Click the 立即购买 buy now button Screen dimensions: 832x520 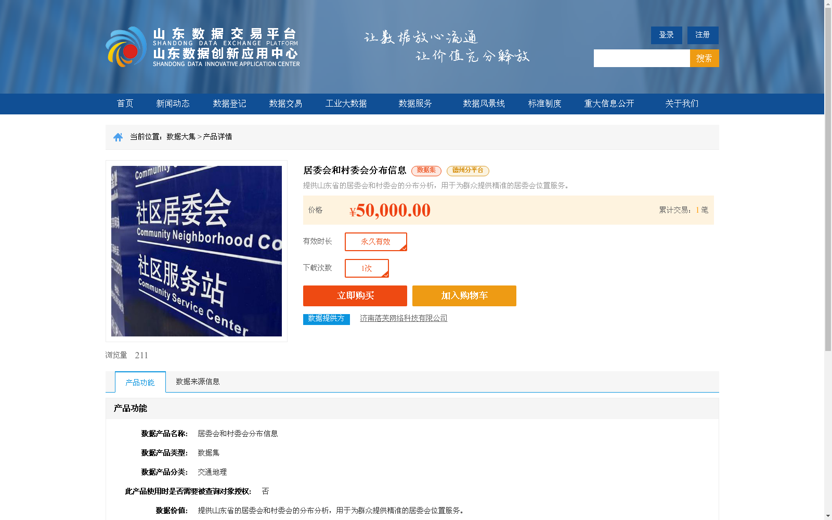[x=355, y=296]
